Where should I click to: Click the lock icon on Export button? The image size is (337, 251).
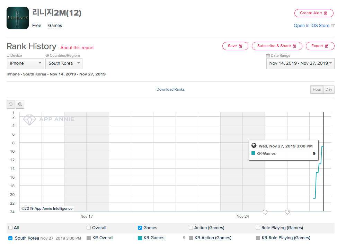pos(327,46)
